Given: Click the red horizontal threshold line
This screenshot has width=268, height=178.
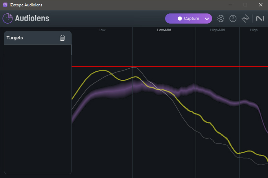Looking at the screenshot, I should (x=168, y=67).
